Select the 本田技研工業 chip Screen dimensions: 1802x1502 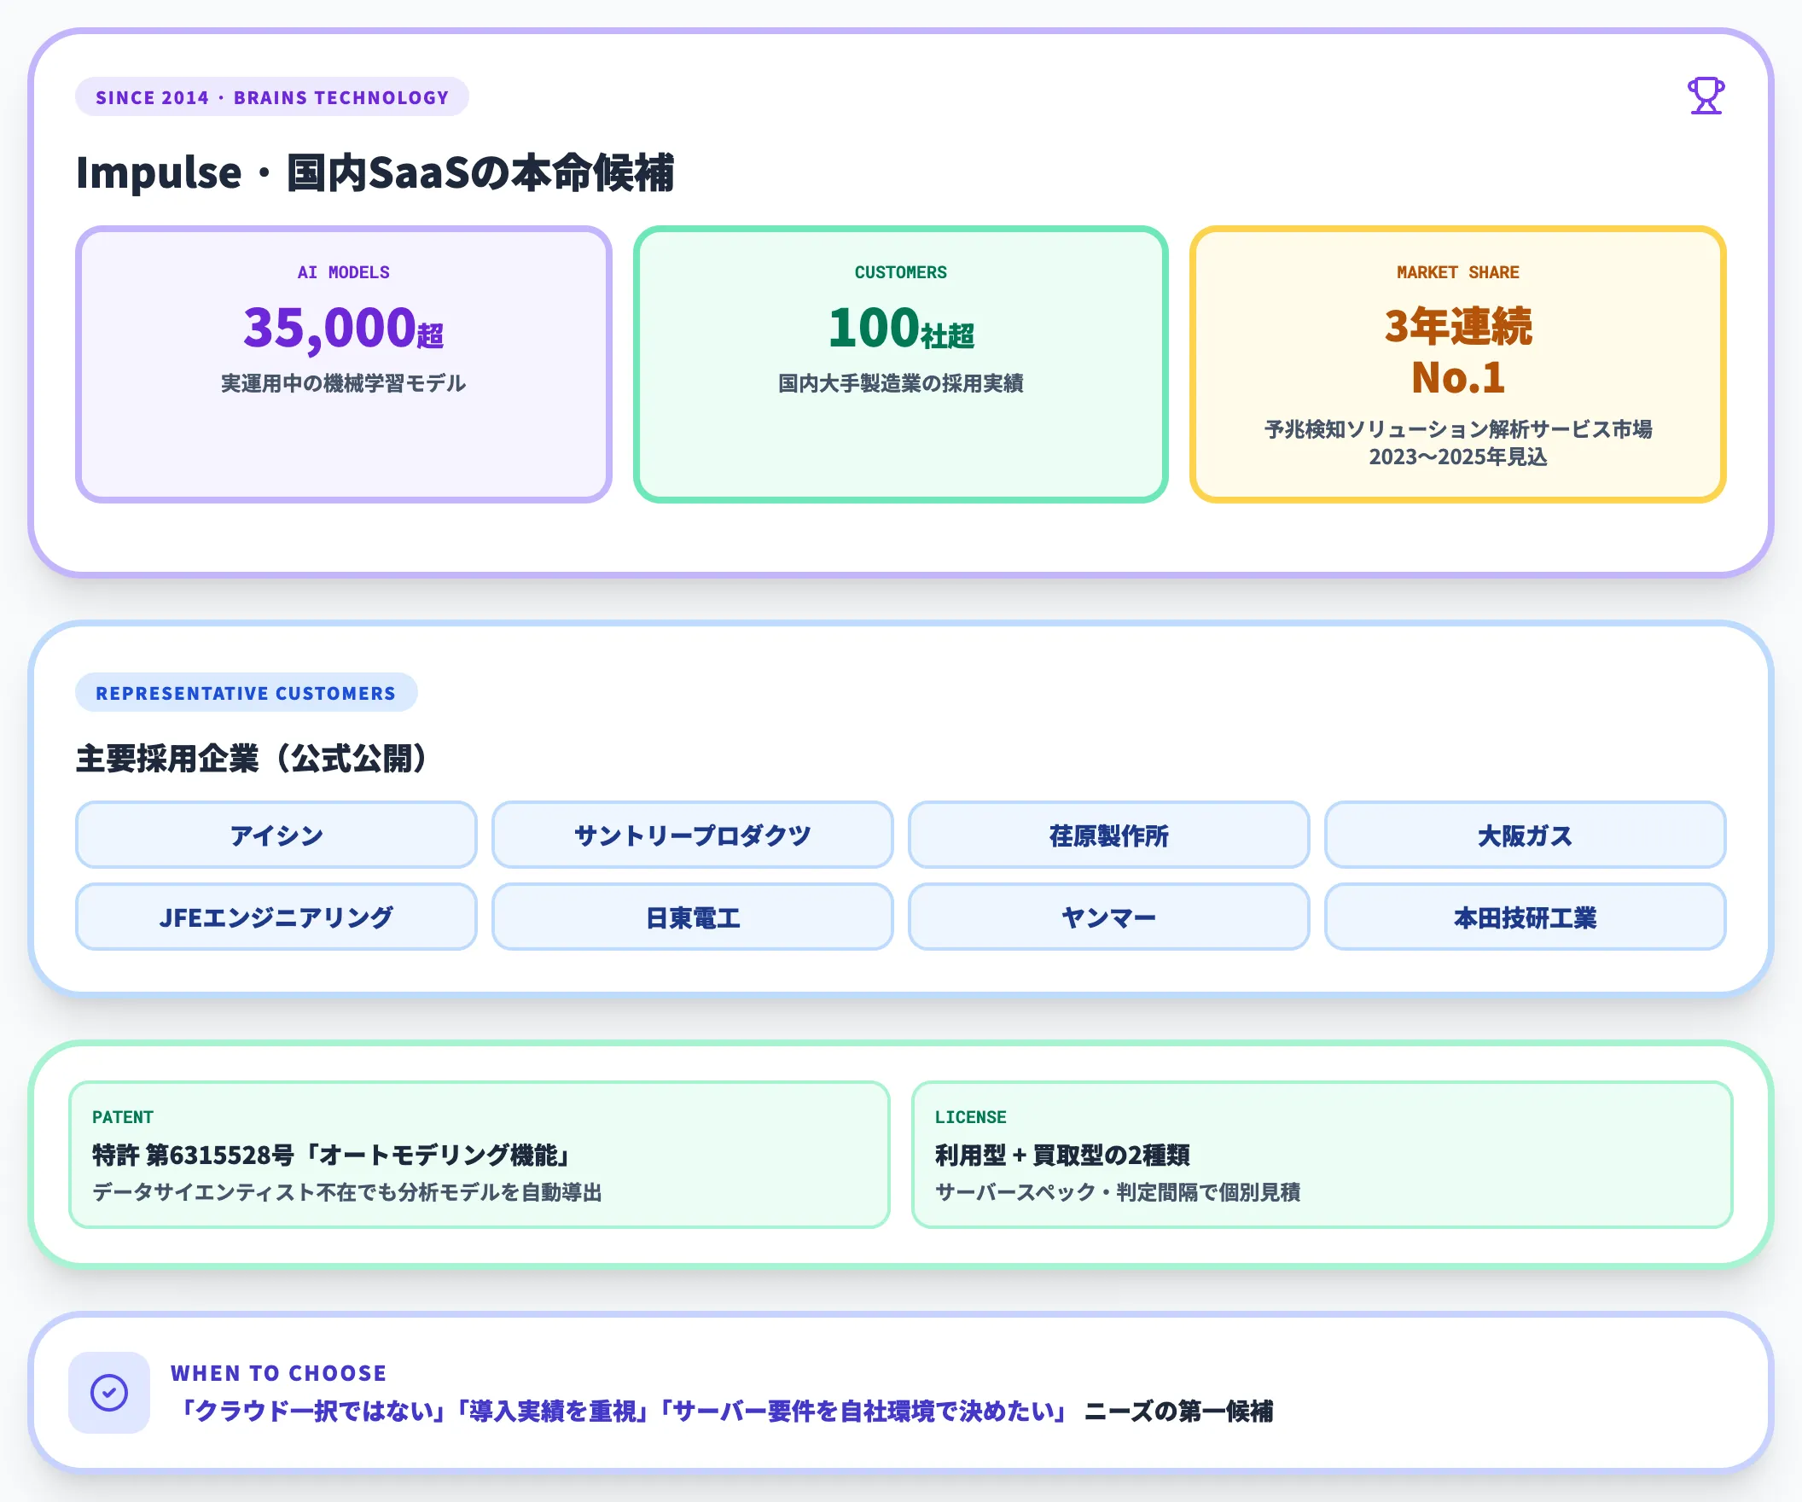click(x=1525, y=917)
